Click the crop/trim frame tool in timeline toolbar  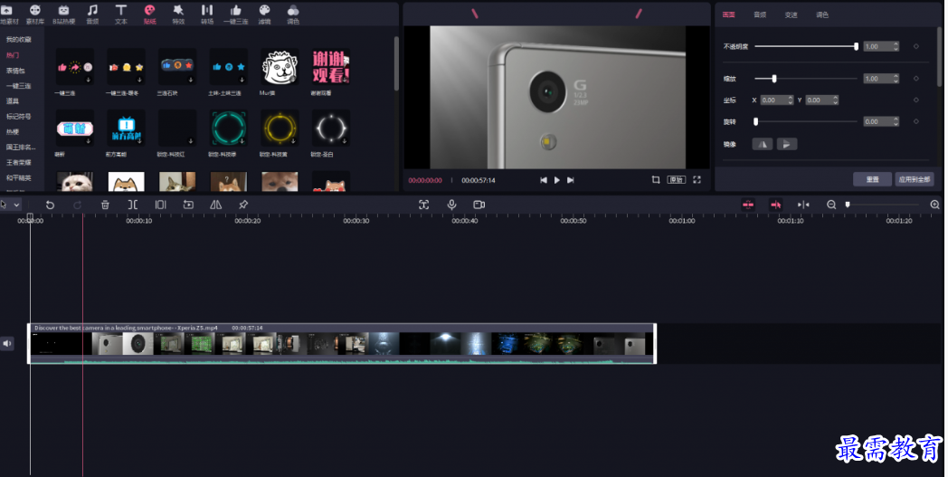[x=160, y=205]
